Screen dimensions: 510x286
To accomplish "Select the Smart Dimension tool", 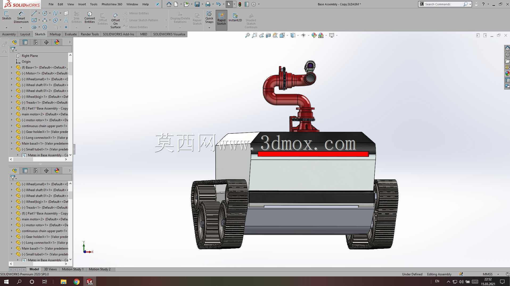I will tap(21, 17).
